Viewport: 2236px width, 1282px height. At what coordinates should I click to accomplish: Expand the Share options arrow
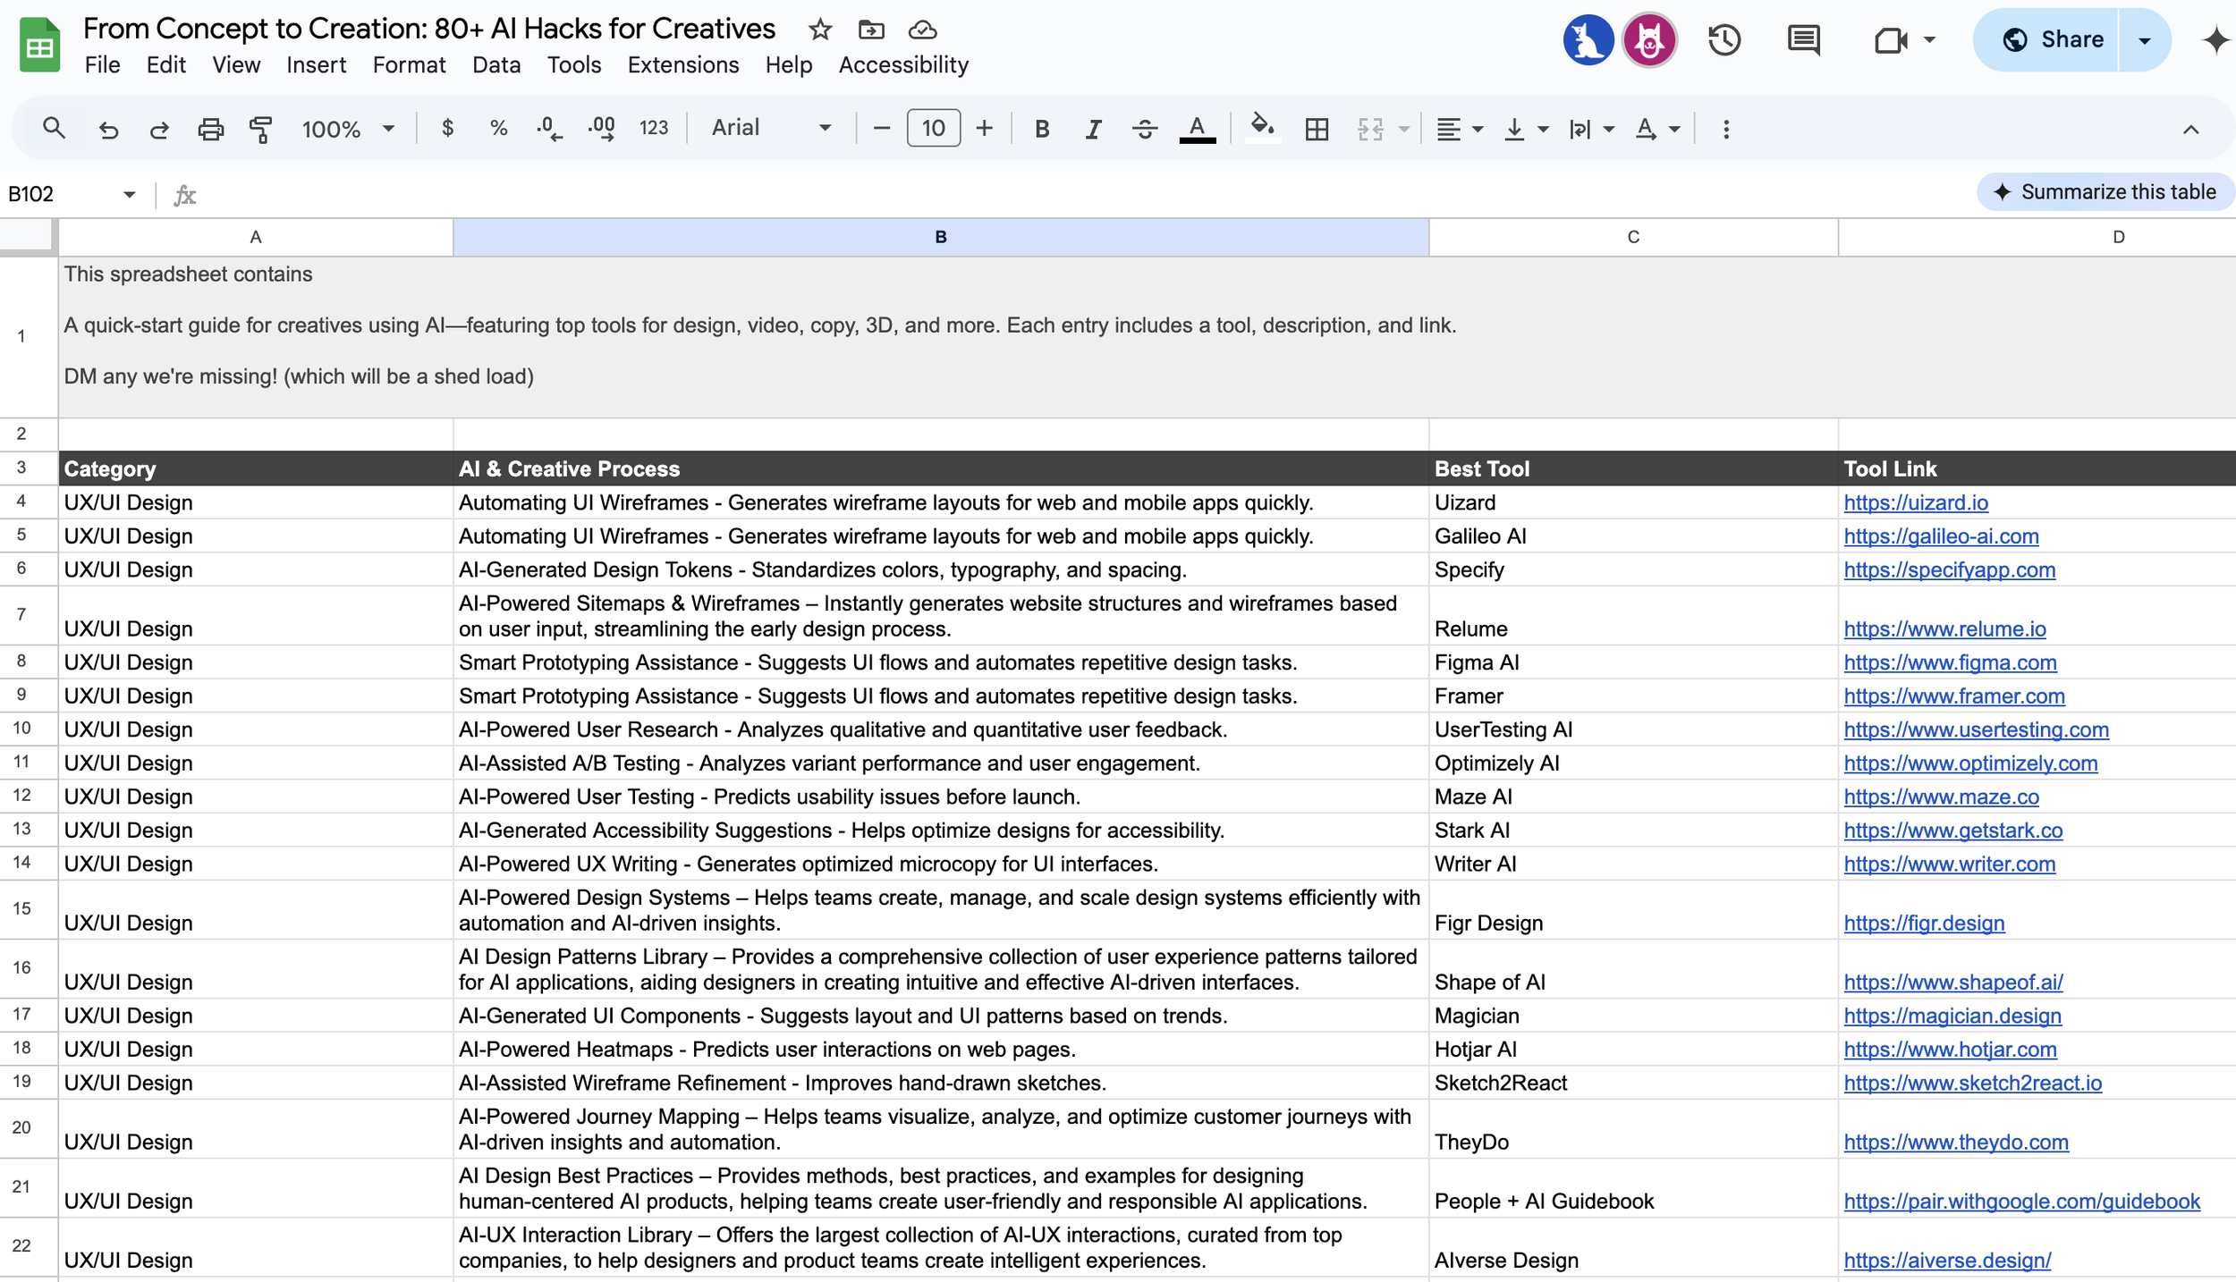[x=2144, y=40]
